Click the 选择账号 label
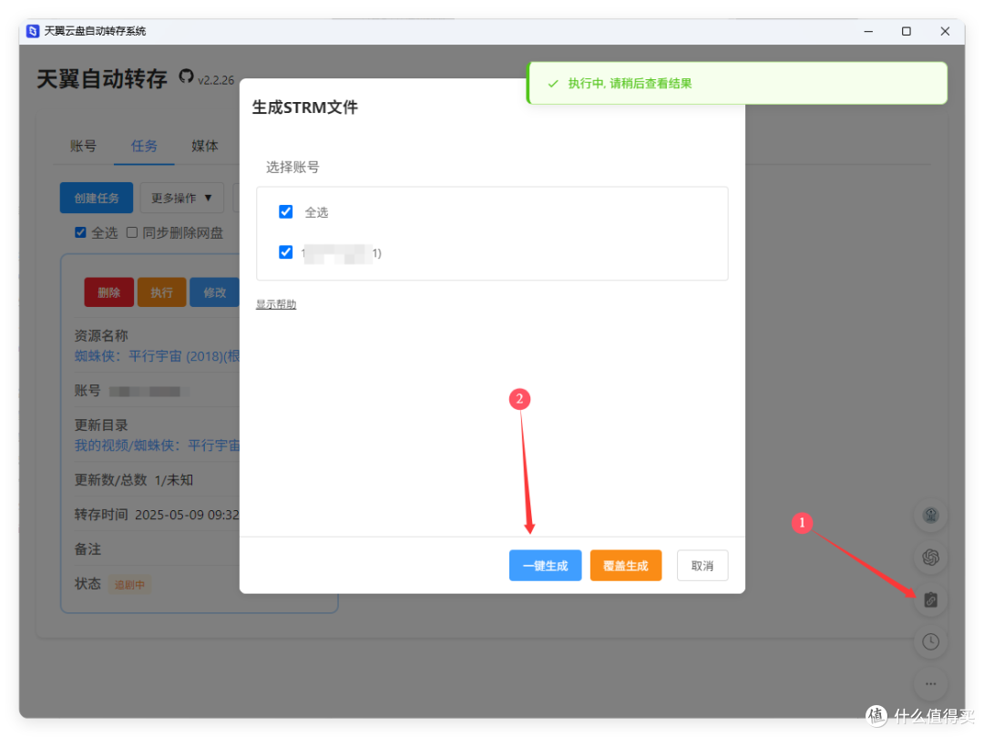 coord(292,167)
